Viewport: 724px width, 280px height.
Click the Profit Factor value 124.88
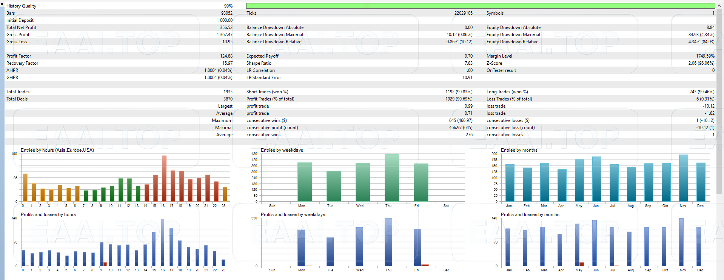tap(226, 56)
